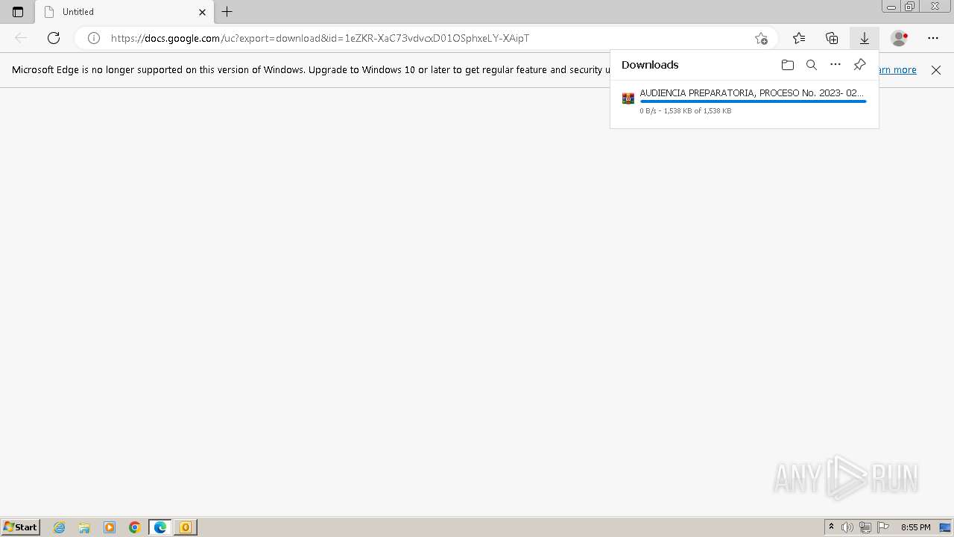Search downloads using magnifier icon
The height and width of the screenshot is (537, 954).
click(x=812, y=65)
